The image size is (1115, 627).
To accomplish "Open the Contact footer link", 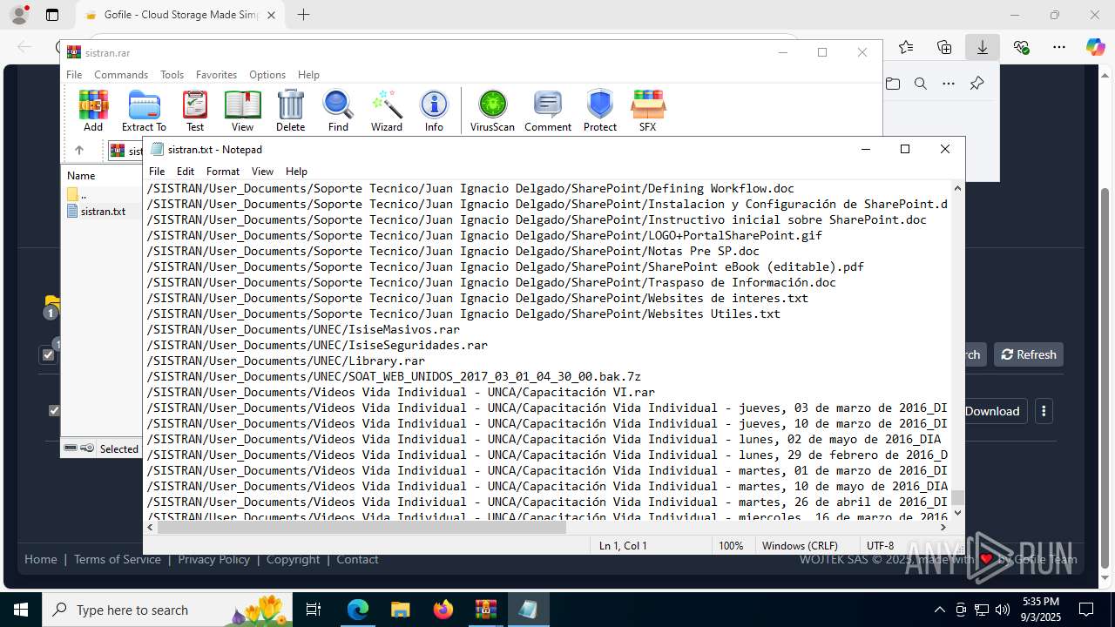I will click(x=357, y=559).
